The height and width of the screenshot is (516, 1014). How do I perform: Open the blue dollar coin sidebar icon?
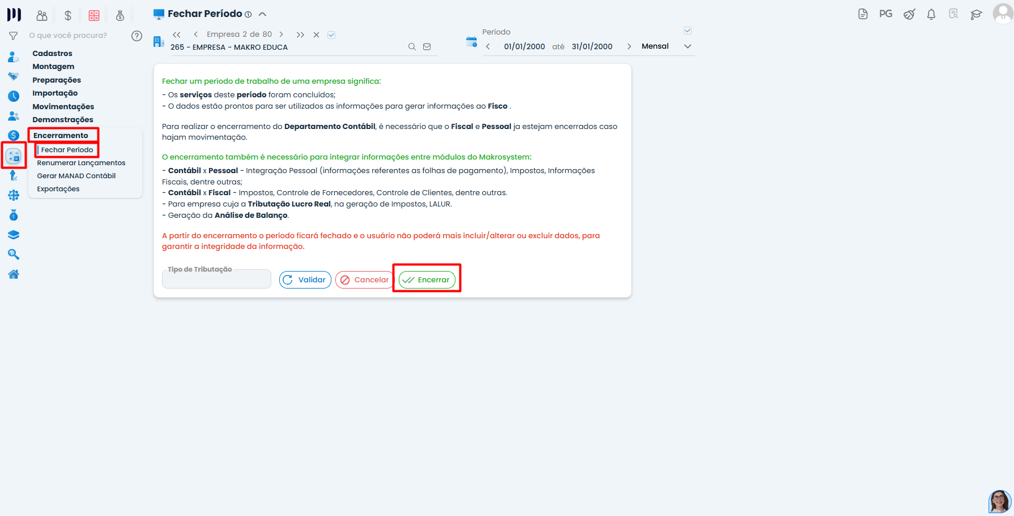(x=14, y=136)
